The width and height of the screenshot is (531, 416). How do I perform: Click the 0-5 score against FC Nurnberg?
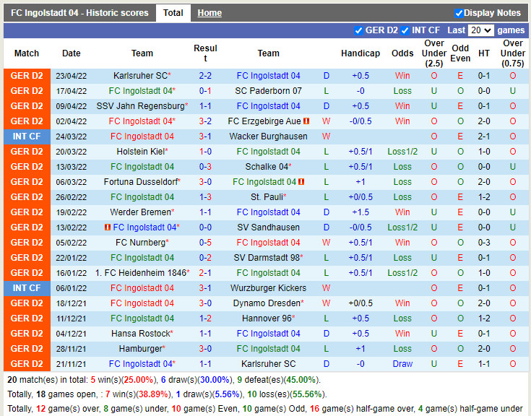205,243
